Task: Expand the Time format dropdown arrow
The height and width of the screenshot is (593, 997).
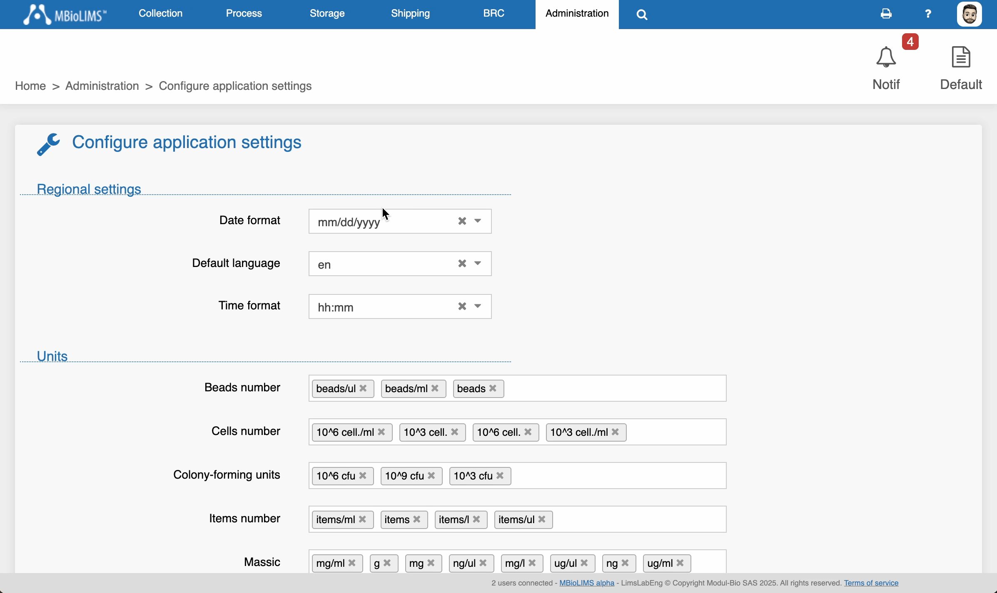Action: [478, 306]
